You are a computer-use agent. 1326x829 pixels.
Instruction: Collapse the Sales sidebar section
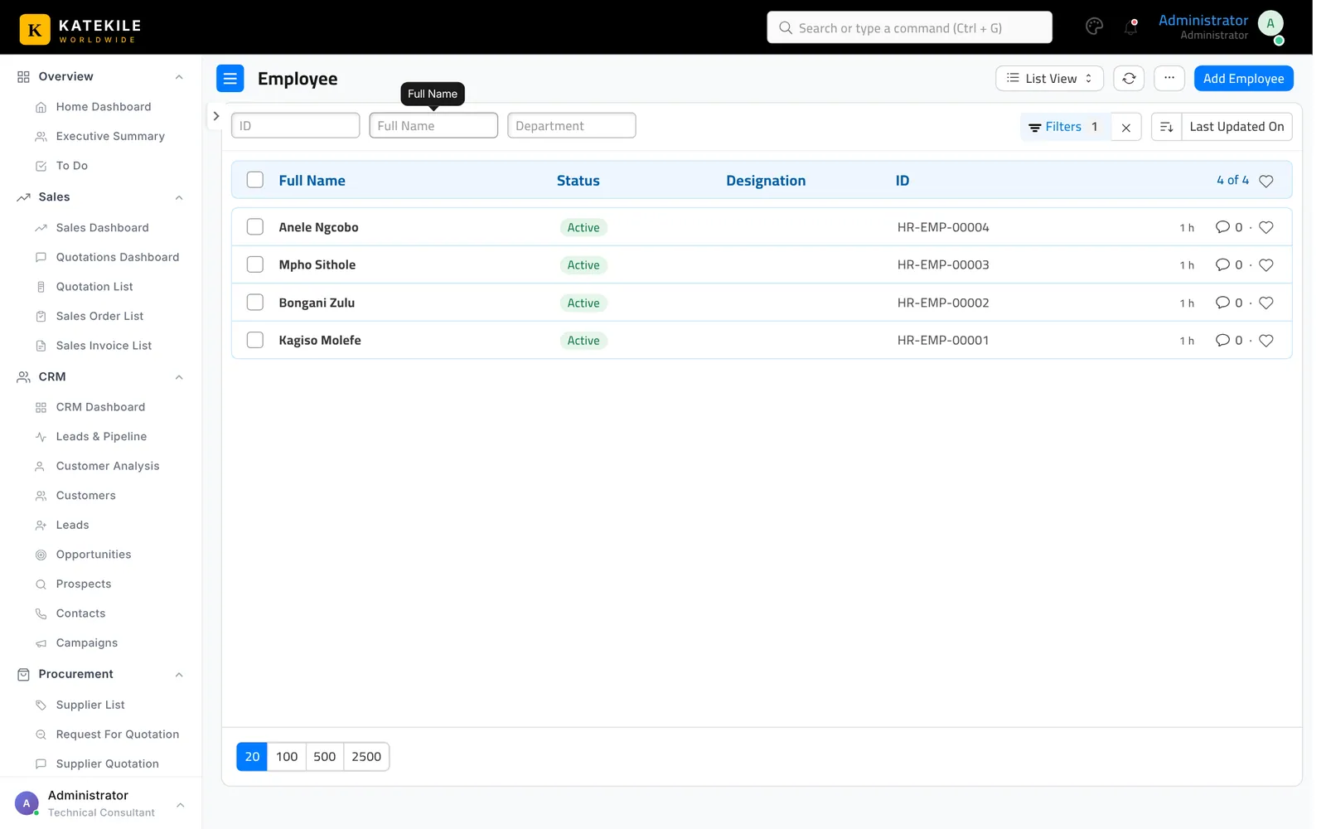coord(179,197)
